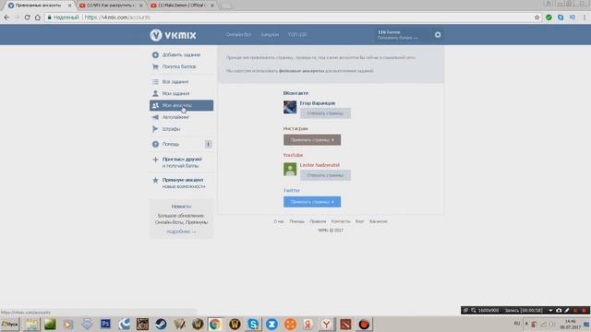
Task: Click the megaphone icon beside 'Автолайкинг'
Action: click(155, 117)
